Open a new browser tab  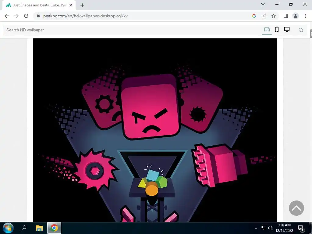(82, 5)
